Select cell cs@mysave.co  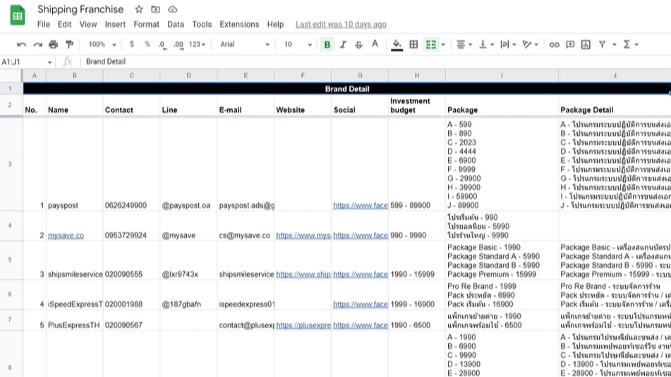point(246,225)
